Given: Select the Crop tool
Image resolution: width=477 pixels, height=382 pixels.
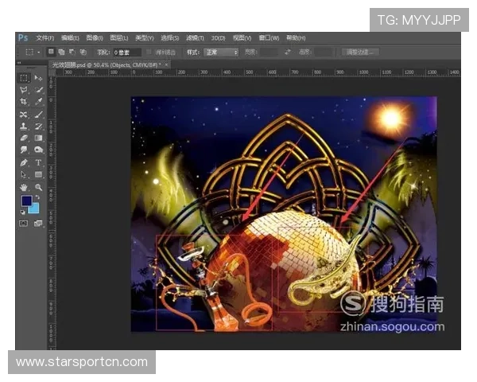Looking at the screenshot, I should [x=24, y=101].
